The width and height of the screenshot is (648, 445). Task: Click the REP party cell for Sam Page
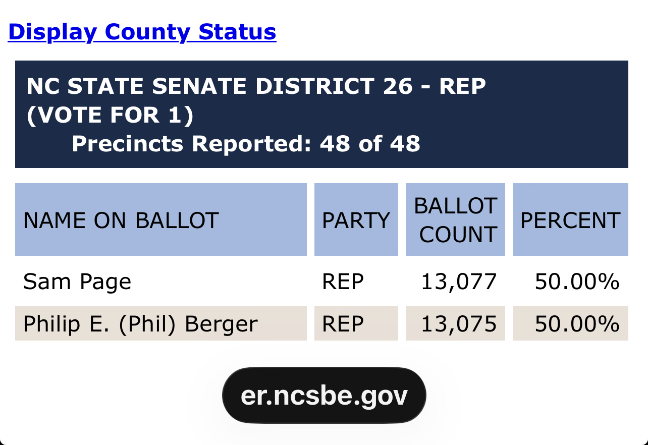point(343,282)
